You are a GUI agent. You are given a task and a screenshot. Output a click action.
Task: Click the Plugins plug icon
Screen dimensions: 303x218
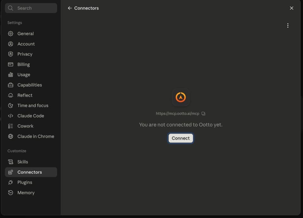pyautogui.click(x=11, y=182)
